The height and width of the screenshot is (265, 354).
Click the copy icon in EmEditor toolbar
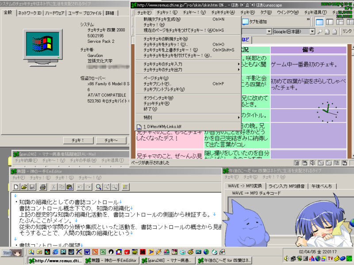point(62,187)
